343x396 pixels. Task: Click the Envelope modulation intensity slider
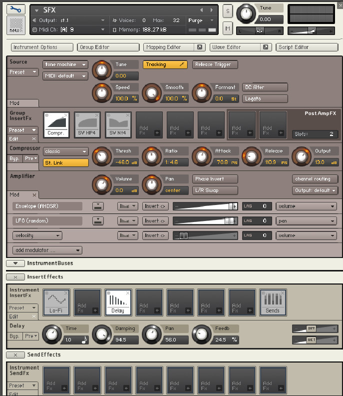tap(205, 206)
